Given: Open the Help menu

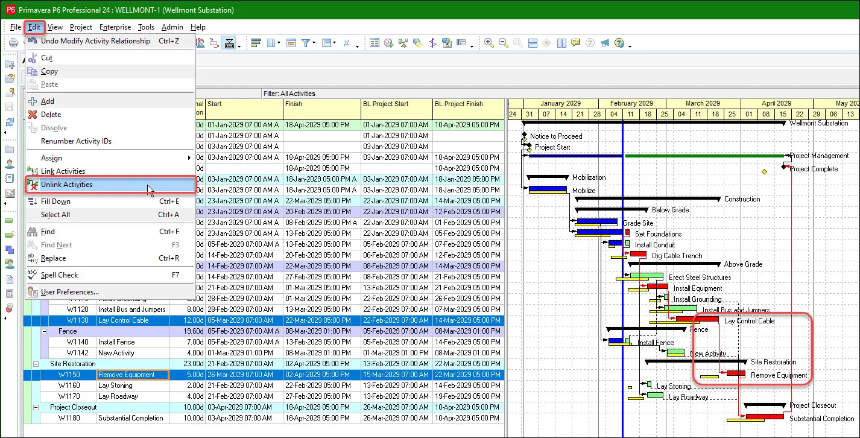Looking at the screenshot, I should pos(198,27).
